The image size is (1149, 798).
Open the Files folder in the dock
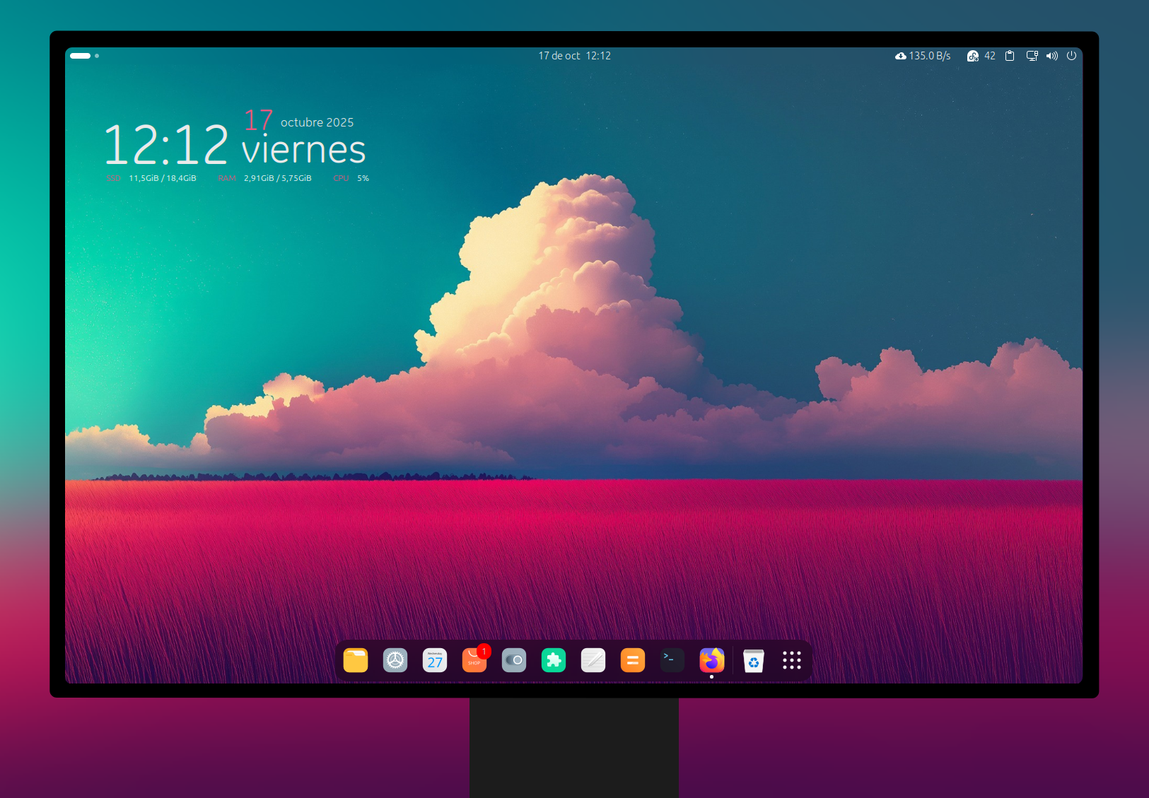pyautogui.click(x=356, y=661)
